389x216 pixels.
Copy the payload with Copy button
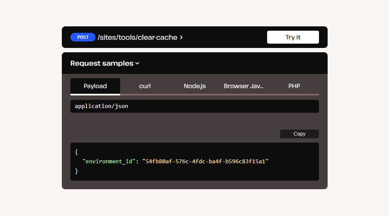coord(300,134)
